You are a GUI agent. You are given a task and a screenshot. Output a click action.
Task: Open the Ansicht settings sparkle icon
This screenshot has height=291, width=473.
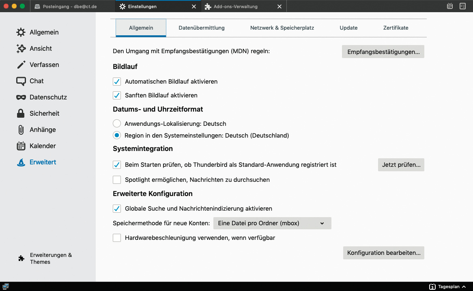[x=21, y=49]
